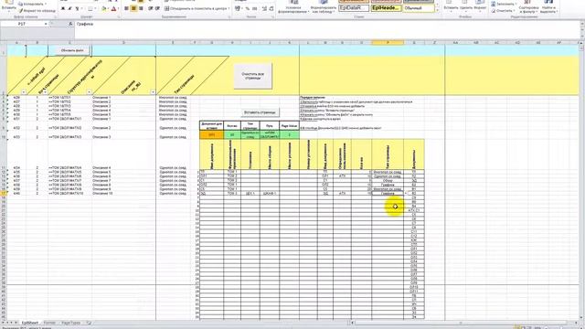Click the vertical scrollbar up arrow
The height and width of the screenshot is (329, 585).
[581, 44]
